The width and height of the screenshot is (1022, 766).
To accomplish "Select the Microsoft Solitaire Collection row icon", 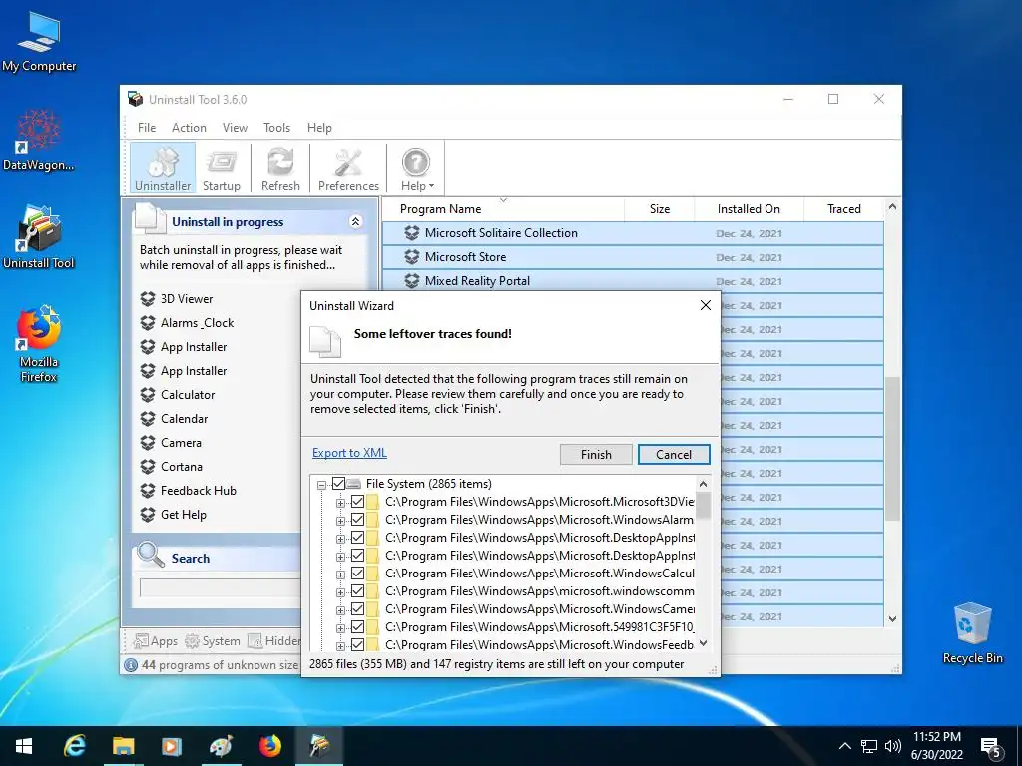I will point(411,233).
